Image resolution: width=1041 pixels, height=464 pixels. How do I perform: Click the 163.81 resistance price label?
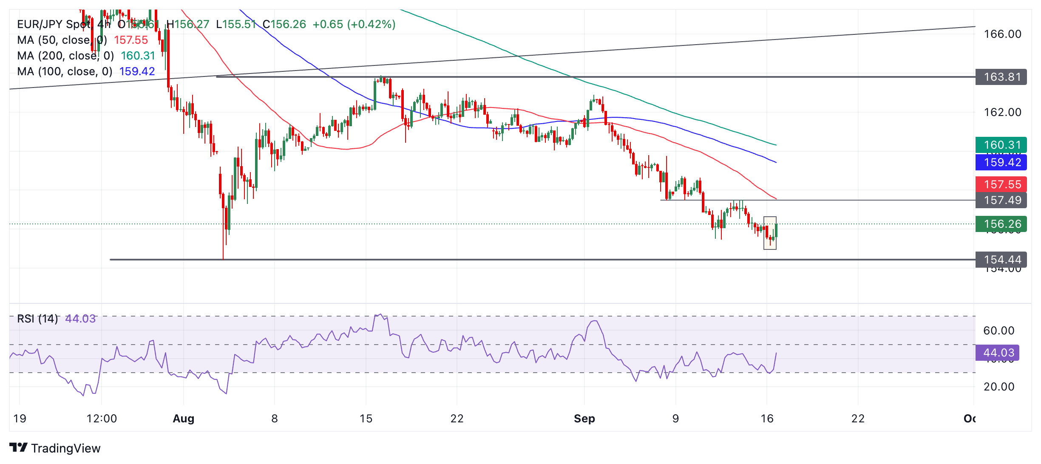pyautogui.click(x=1001, y=77)
